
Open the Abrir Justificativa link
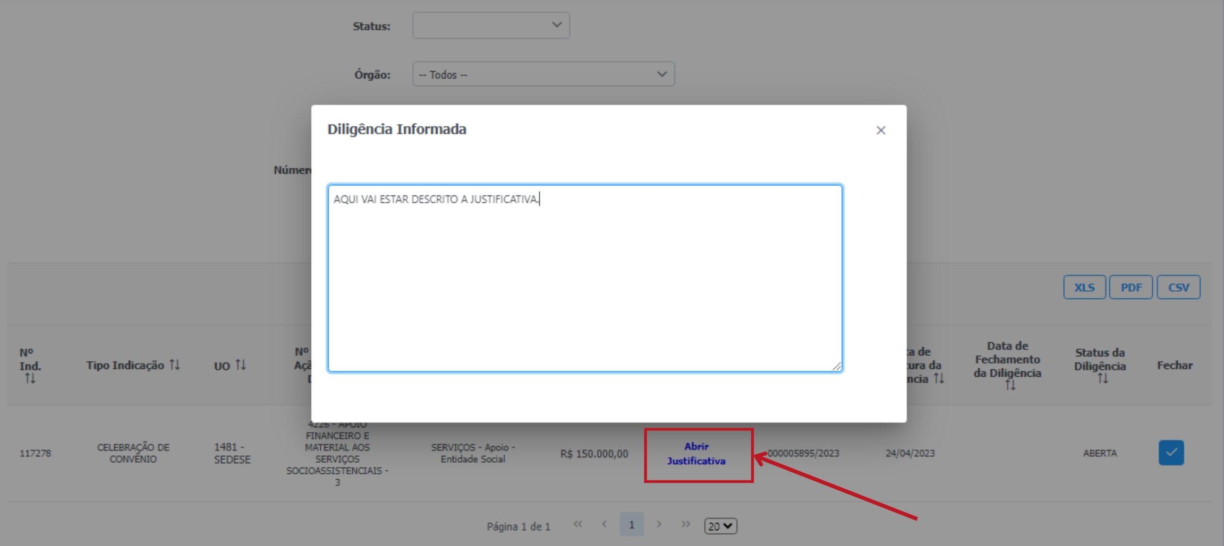(696, 454)
